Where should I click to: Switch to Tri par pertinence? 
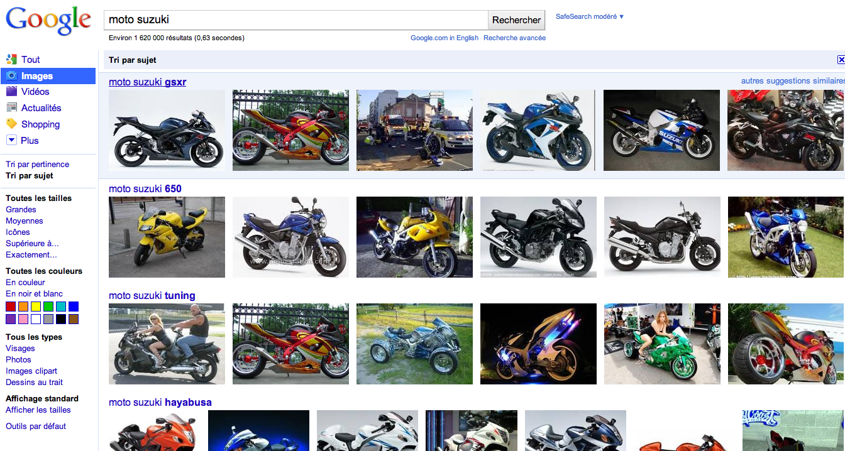tap(38, 165)
